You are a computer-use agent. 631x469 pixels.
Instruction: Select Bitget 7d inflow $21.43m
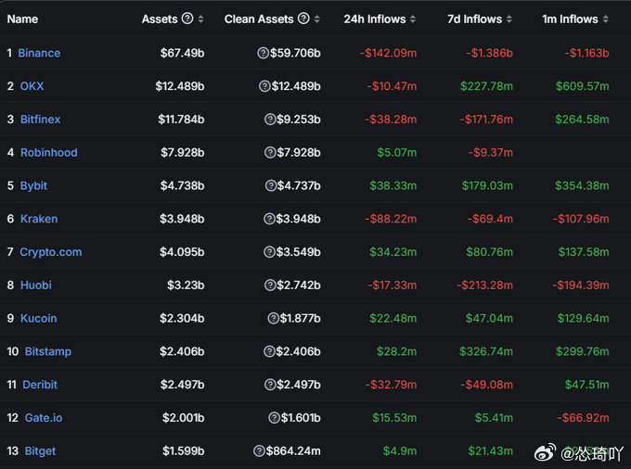[x=491, y=450]
